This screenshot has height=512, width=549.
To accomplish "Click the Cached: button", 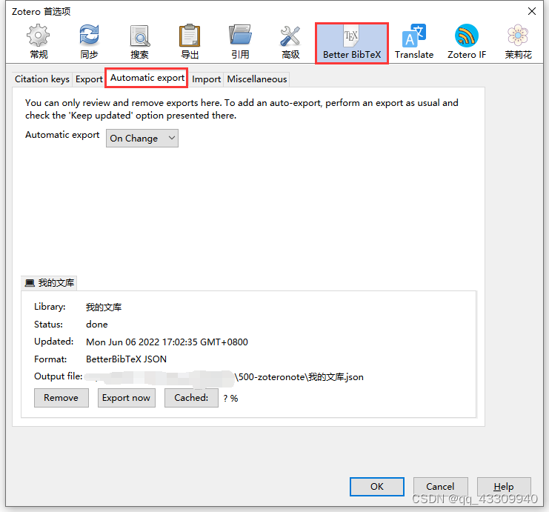I will (191, 398).
